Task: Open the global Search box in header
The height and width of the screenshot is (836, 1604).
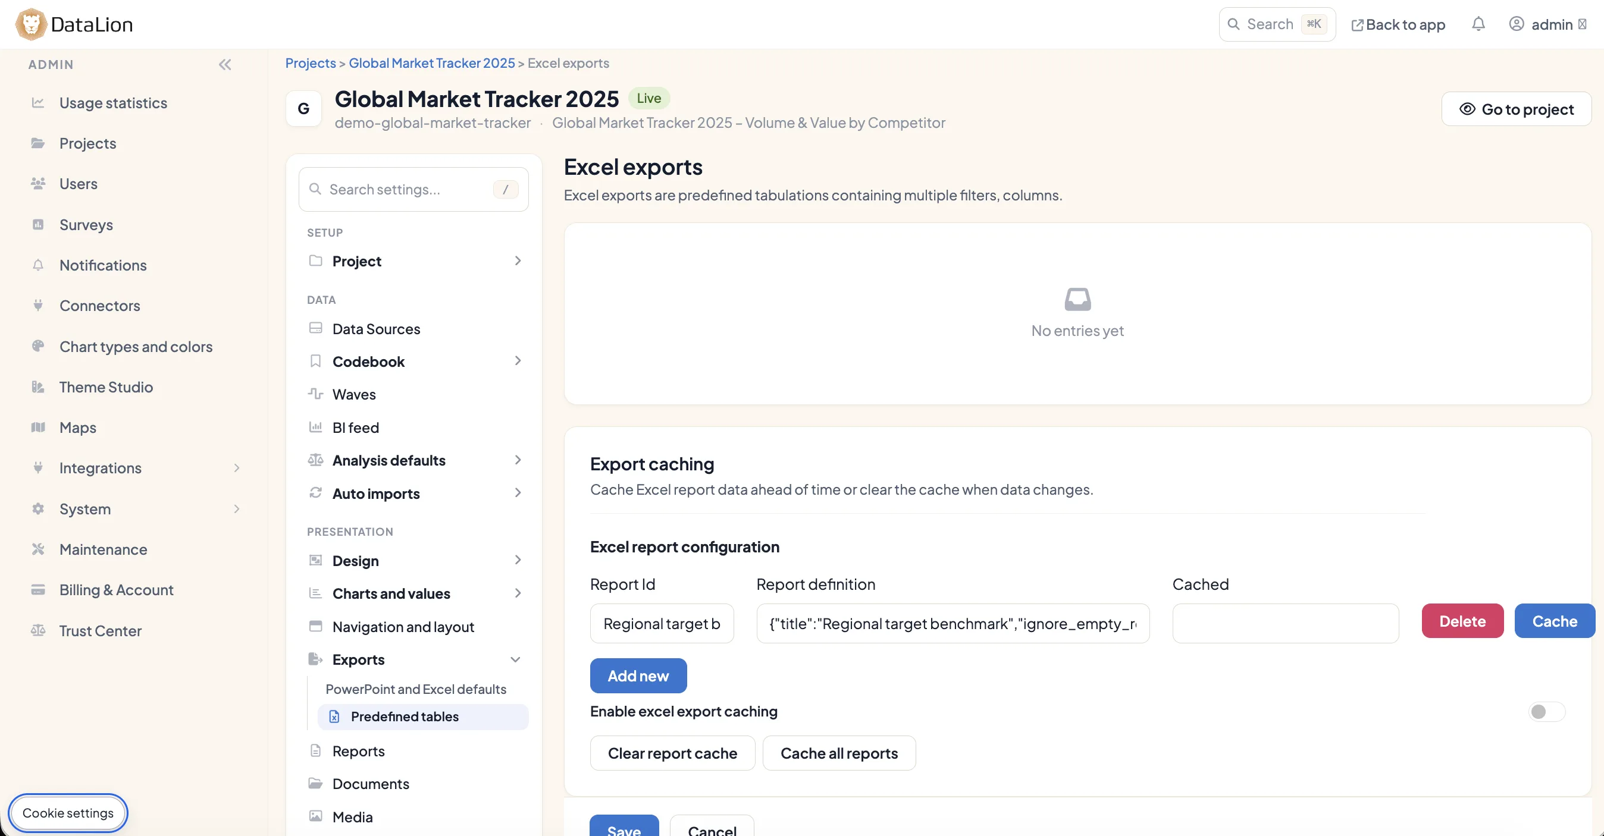Action: [x=1277, y=24]
